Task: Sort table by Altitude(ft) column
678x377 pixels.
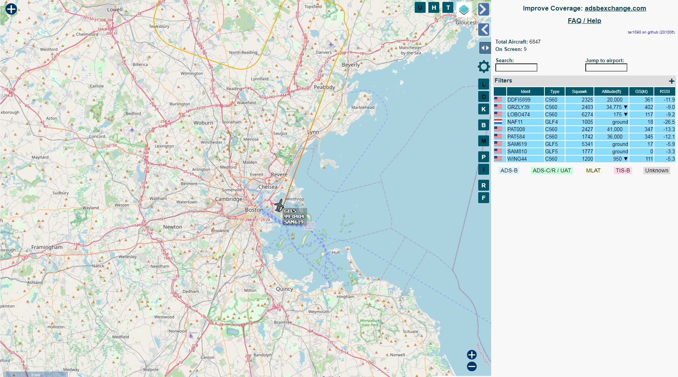Action: [611, 91]
